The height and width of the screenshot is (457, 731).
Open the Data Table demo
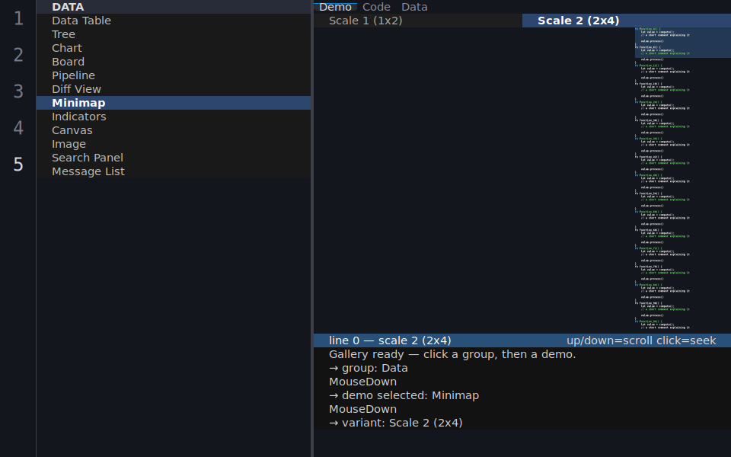(174, 21)
